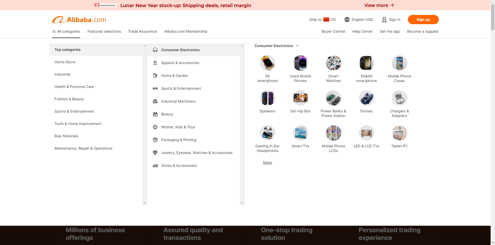Viewport: 495px width, 245px height.
Task: Open Help Center menu
Action: pos(362,31)
